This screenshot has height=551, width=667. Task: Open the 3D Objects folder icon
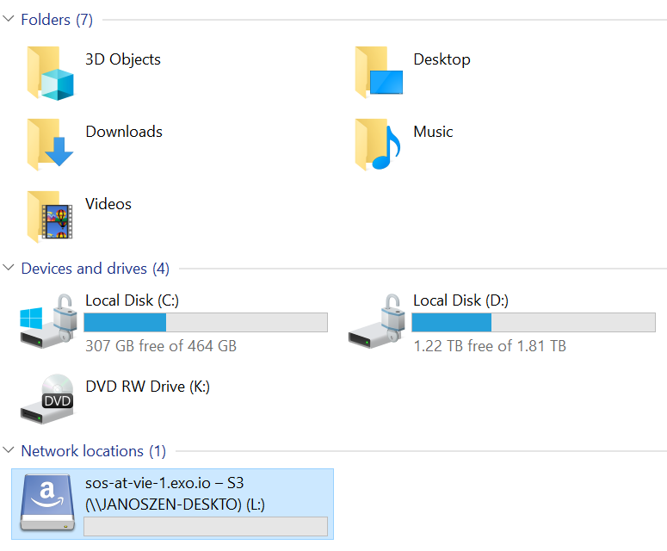(50, 72)
